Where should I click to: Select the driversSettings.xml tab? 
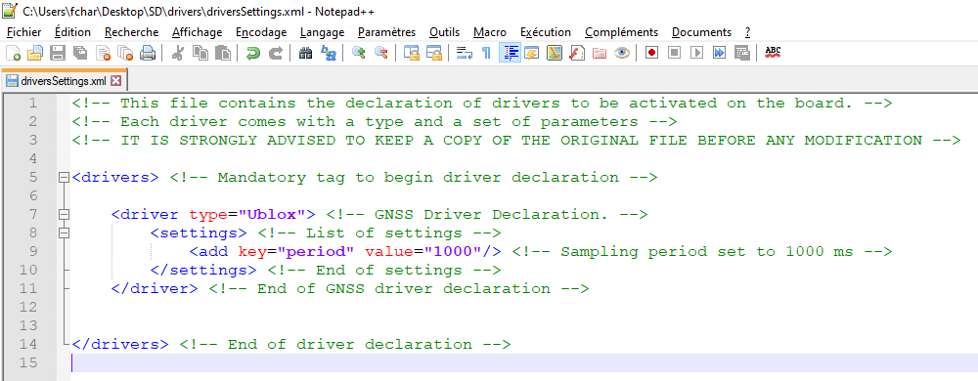64,81
